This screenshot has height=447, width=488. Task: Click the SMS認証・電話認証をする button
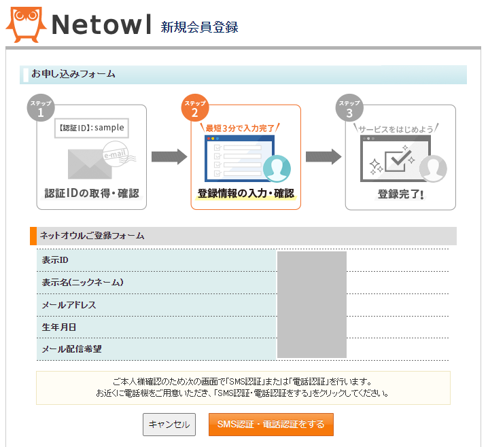point(271,425)
